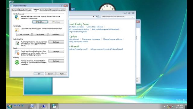Switch to the Security tab
This screenshot has height=109, width=193.
click(x=22, y=10)
